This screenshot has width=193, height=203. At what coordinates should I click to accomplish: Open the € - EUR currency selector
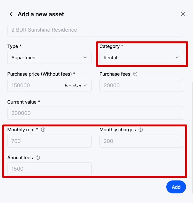(76, 85)
